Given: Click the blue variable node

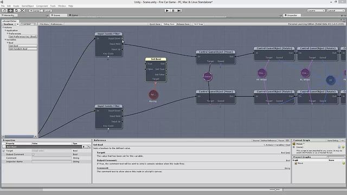Looking at the screenshot, I should 331,80.
